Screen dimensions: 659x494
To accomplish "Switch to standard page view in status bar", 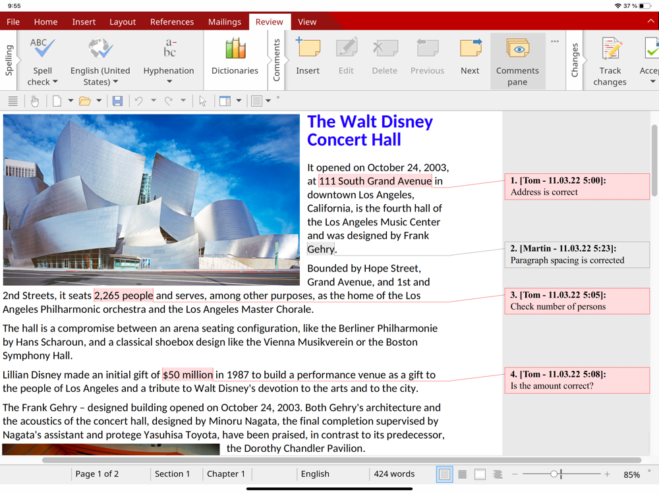I will click(445, 474).
